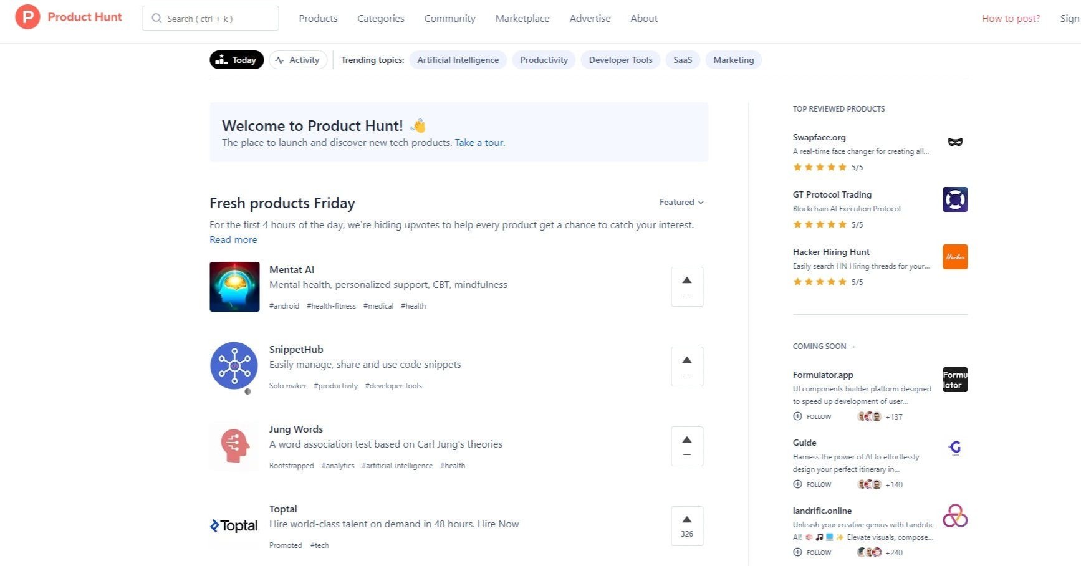Screen dimensions: 1081x566
Task: Upvote SnippetHub with the arrow button
Action: 687,366
